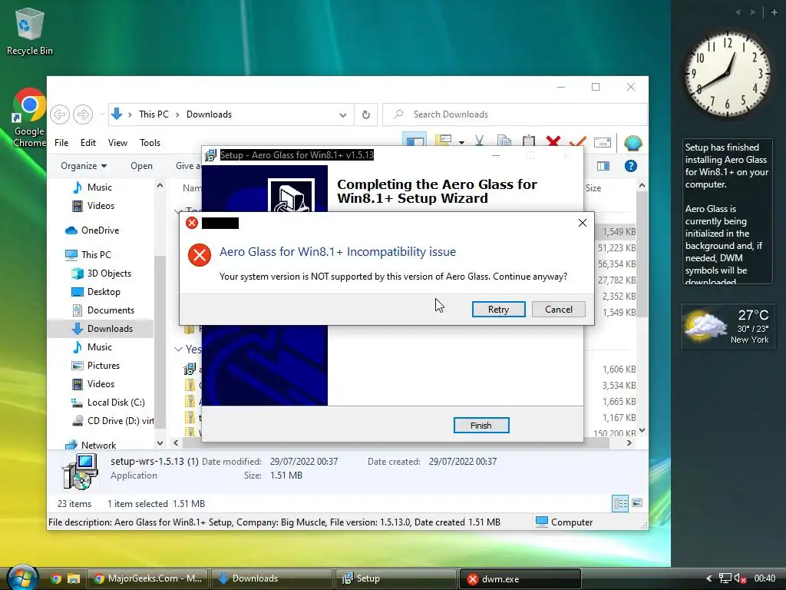Click the clock gadget in sidebar

727,75
